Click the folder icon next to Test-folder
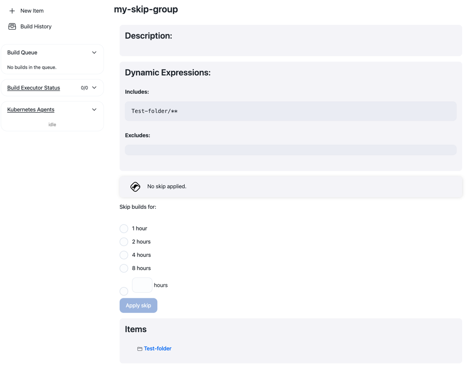 140,349
